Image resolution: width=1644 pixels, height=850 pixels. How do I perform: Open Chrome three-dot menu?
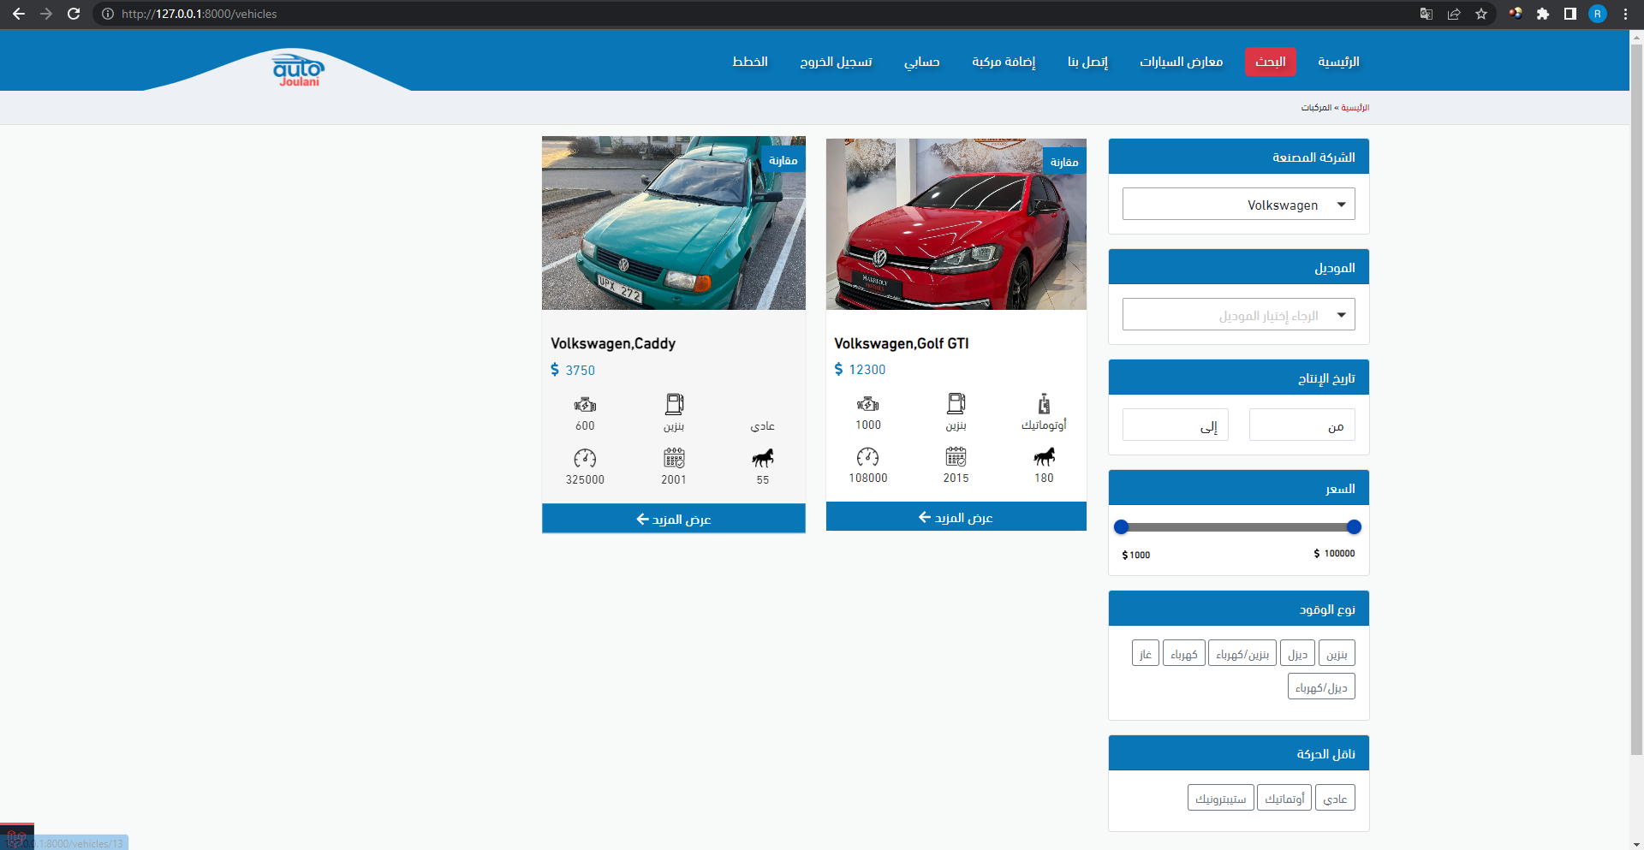point(1625,14)
